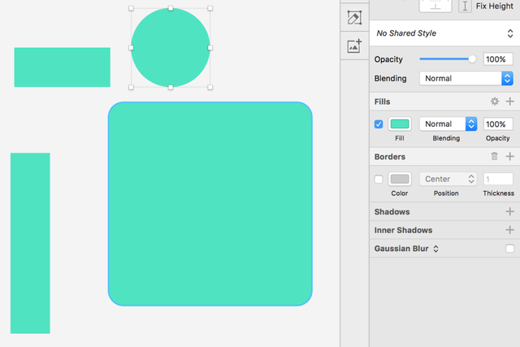520x347 pixels.
Task: Disable the fill checkbox
Action: (x=379, y=124)
